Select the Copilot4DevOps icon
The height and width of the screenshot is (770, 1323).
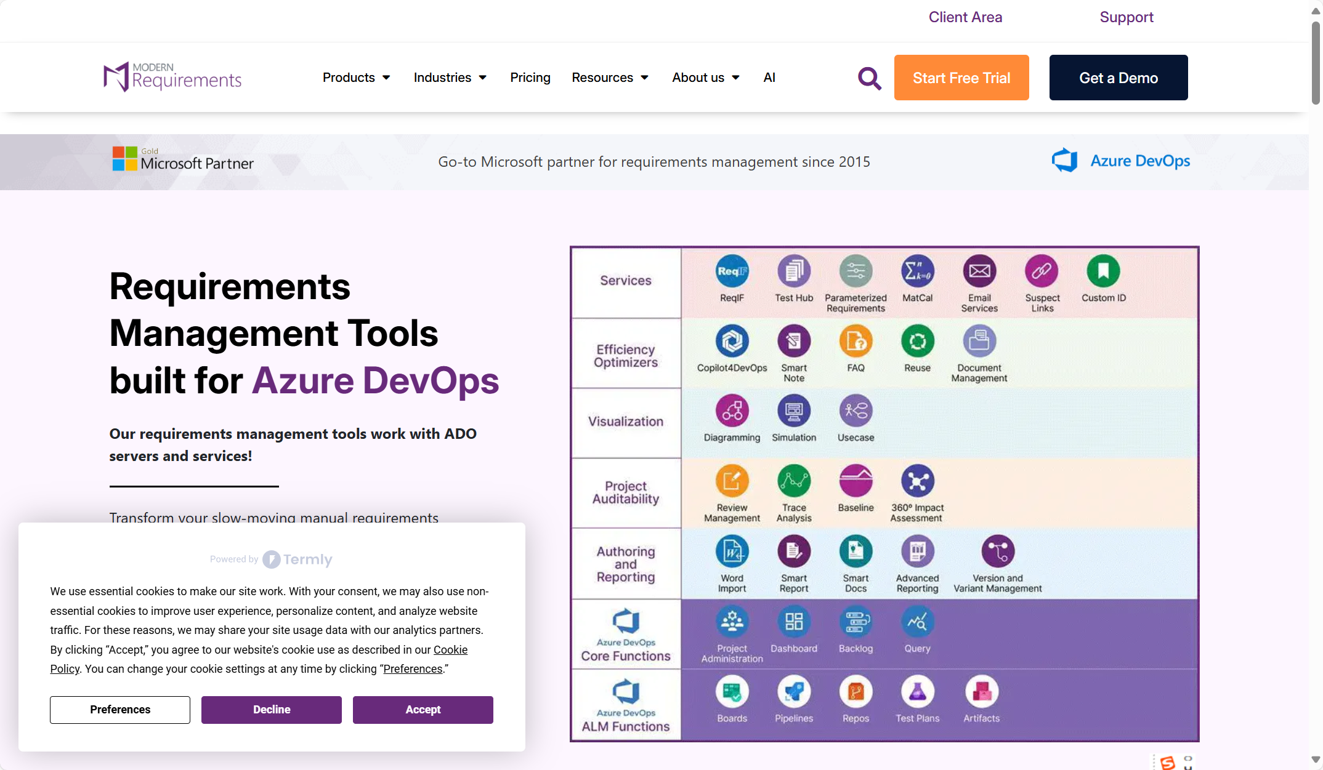pyautogui.click(x=732, y=341)
